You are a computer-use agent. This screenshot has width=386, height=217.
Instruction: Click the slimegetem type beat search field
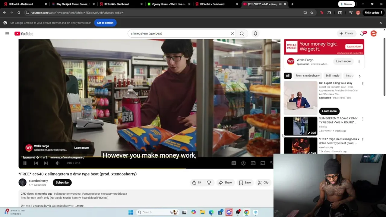click(x=179, y=33)
